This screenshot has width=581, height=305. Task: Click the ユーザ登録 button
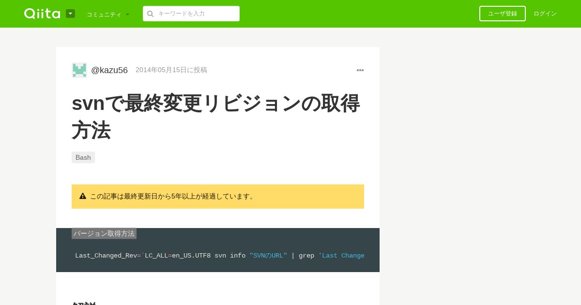(503, 14)
